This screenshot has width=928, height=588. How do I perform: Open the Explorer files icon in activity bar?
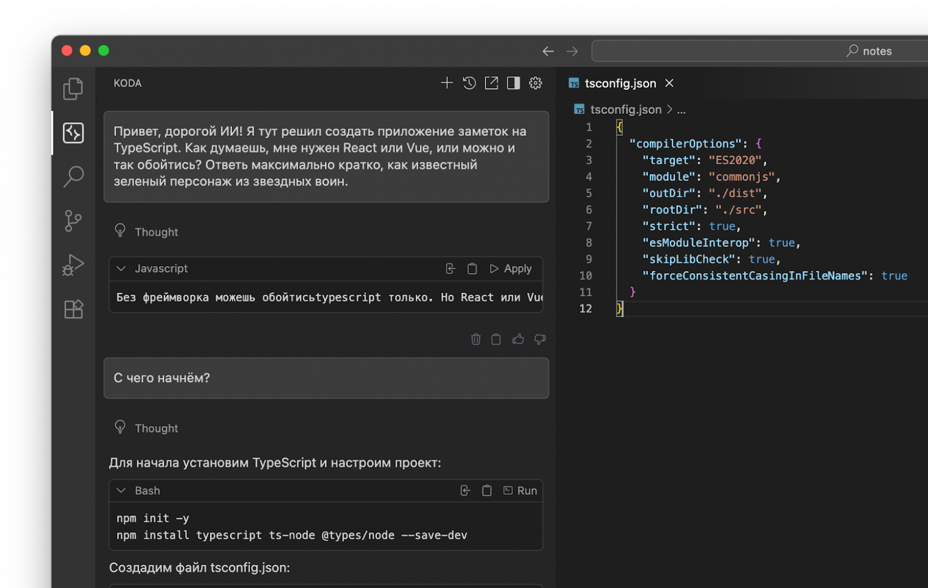(73, 89)
